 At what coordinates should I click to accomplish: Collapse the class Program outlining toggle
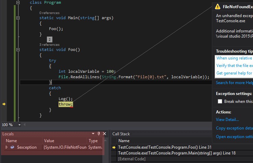click(18, 2)
